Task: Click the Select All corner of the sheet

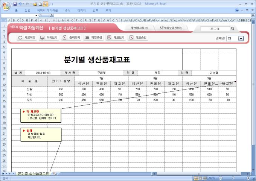Action: (x=4, y=20)
